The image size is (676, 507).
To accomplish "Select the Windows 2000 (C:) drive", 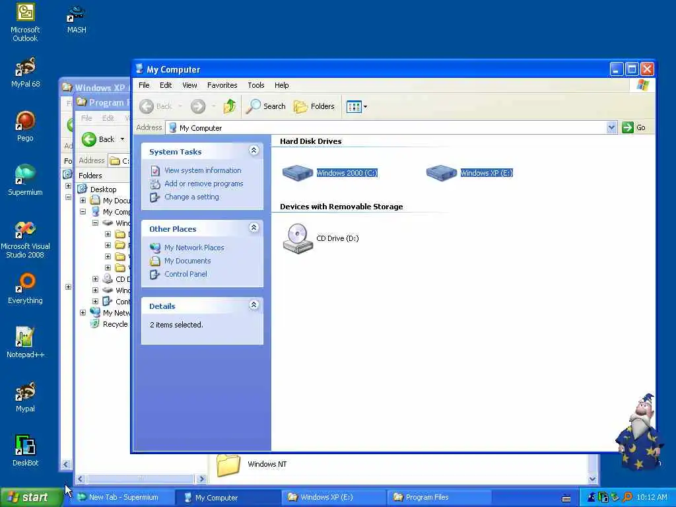I will 330,173.
